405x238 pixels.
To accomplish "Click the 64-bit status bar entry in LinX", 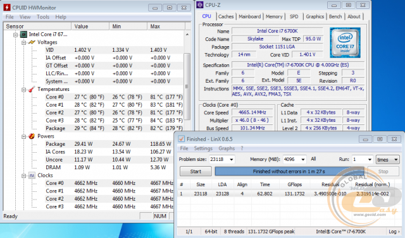I will point(211,232).
